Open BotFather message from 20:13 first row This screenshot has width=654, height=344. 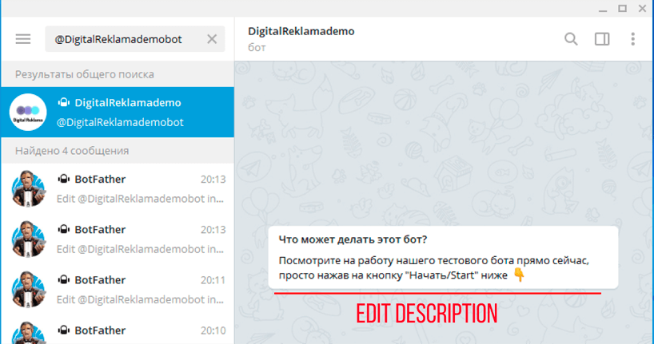(x=118, y=188)
